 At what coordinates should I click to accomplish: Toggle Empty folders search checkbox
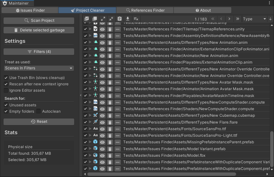[x=6, y=111]
